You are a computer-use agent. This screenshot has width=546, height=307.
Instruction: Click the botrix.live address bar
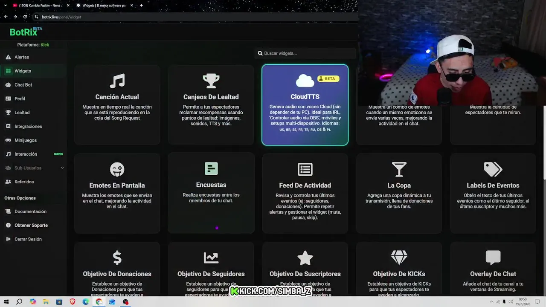tap(194, 17)
